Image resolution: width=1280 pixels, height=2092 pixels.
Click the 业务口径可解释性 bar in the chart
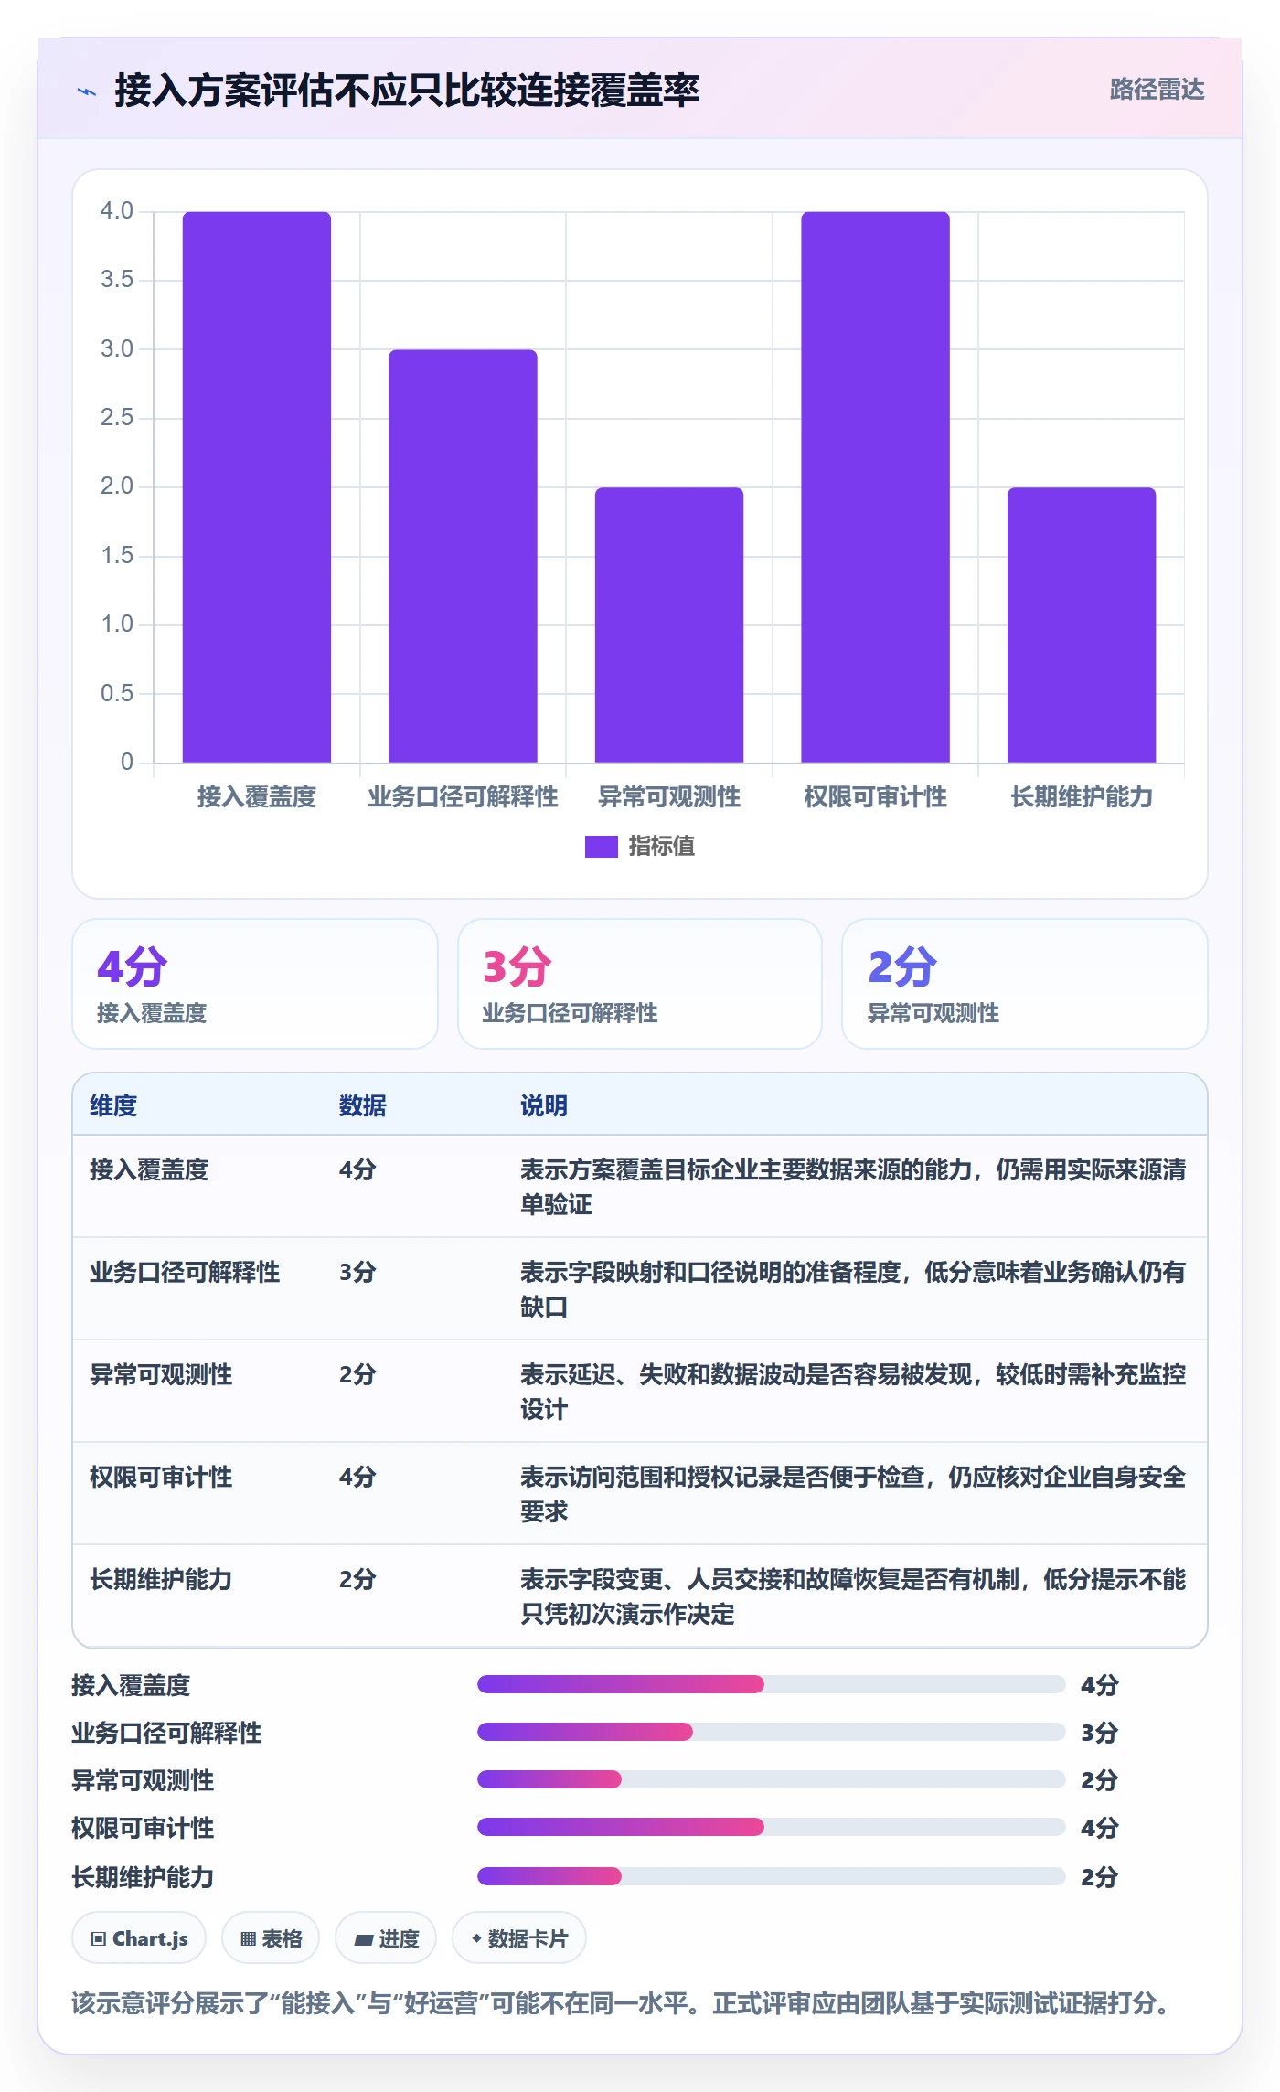point(463,556)
